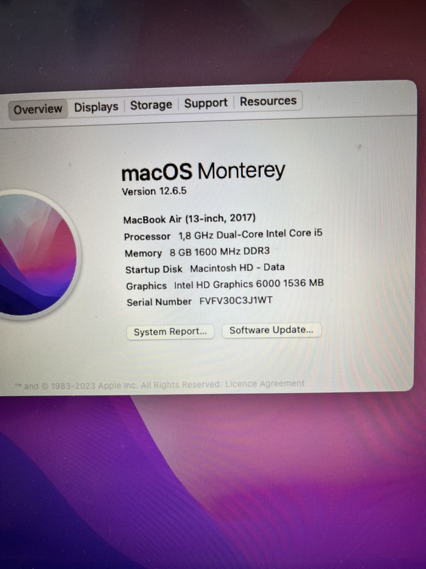The height and width of the screenshot is (569, 426).
Task: Click Intel HD Graphics 6000 1536 MB
Action: click(x=249, y=284)
